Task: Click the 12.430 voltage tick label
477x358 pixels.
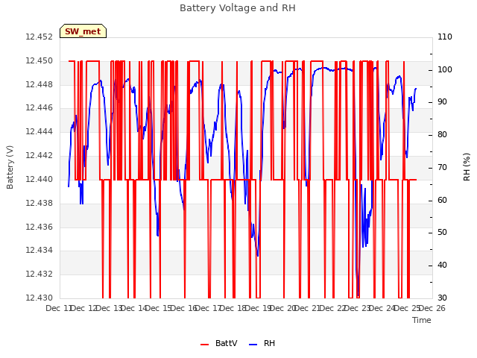Action: 39,298
